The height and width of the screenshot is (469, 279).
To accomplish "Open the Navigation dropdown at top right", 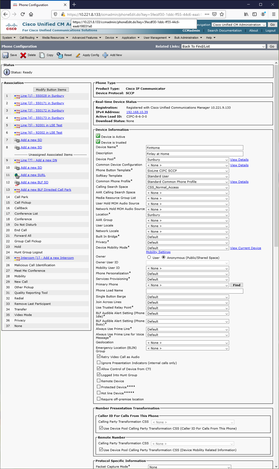I will point(239,25).
